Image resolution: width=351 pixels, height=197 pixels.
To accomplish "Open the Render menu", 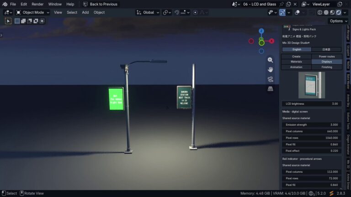I will [x=37, y=4].
